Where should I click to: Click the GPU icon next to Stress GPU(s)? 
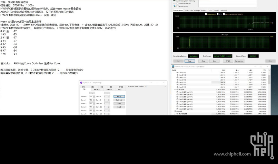174,6
